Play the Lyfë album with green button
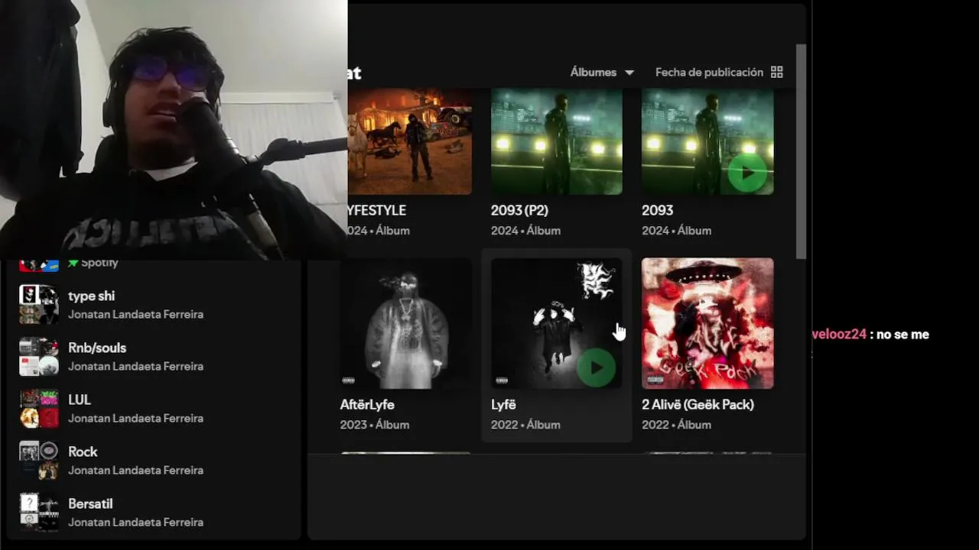Image resolution: width=979 pixels, height=550 pixels. 596,368
